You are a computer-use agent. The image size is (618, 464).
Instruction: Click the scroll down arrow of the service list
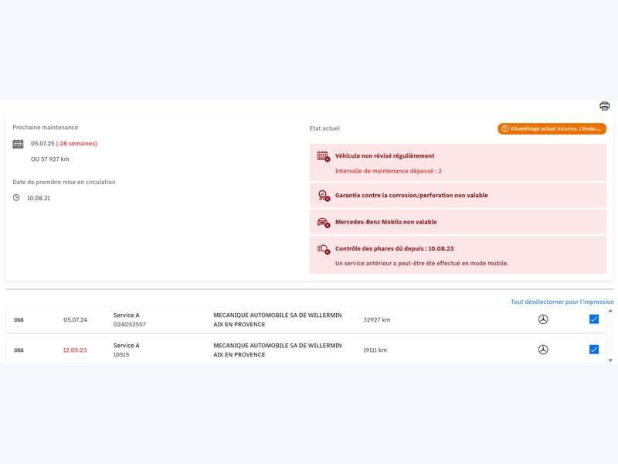pyautogui.click(x=610, y=360)
